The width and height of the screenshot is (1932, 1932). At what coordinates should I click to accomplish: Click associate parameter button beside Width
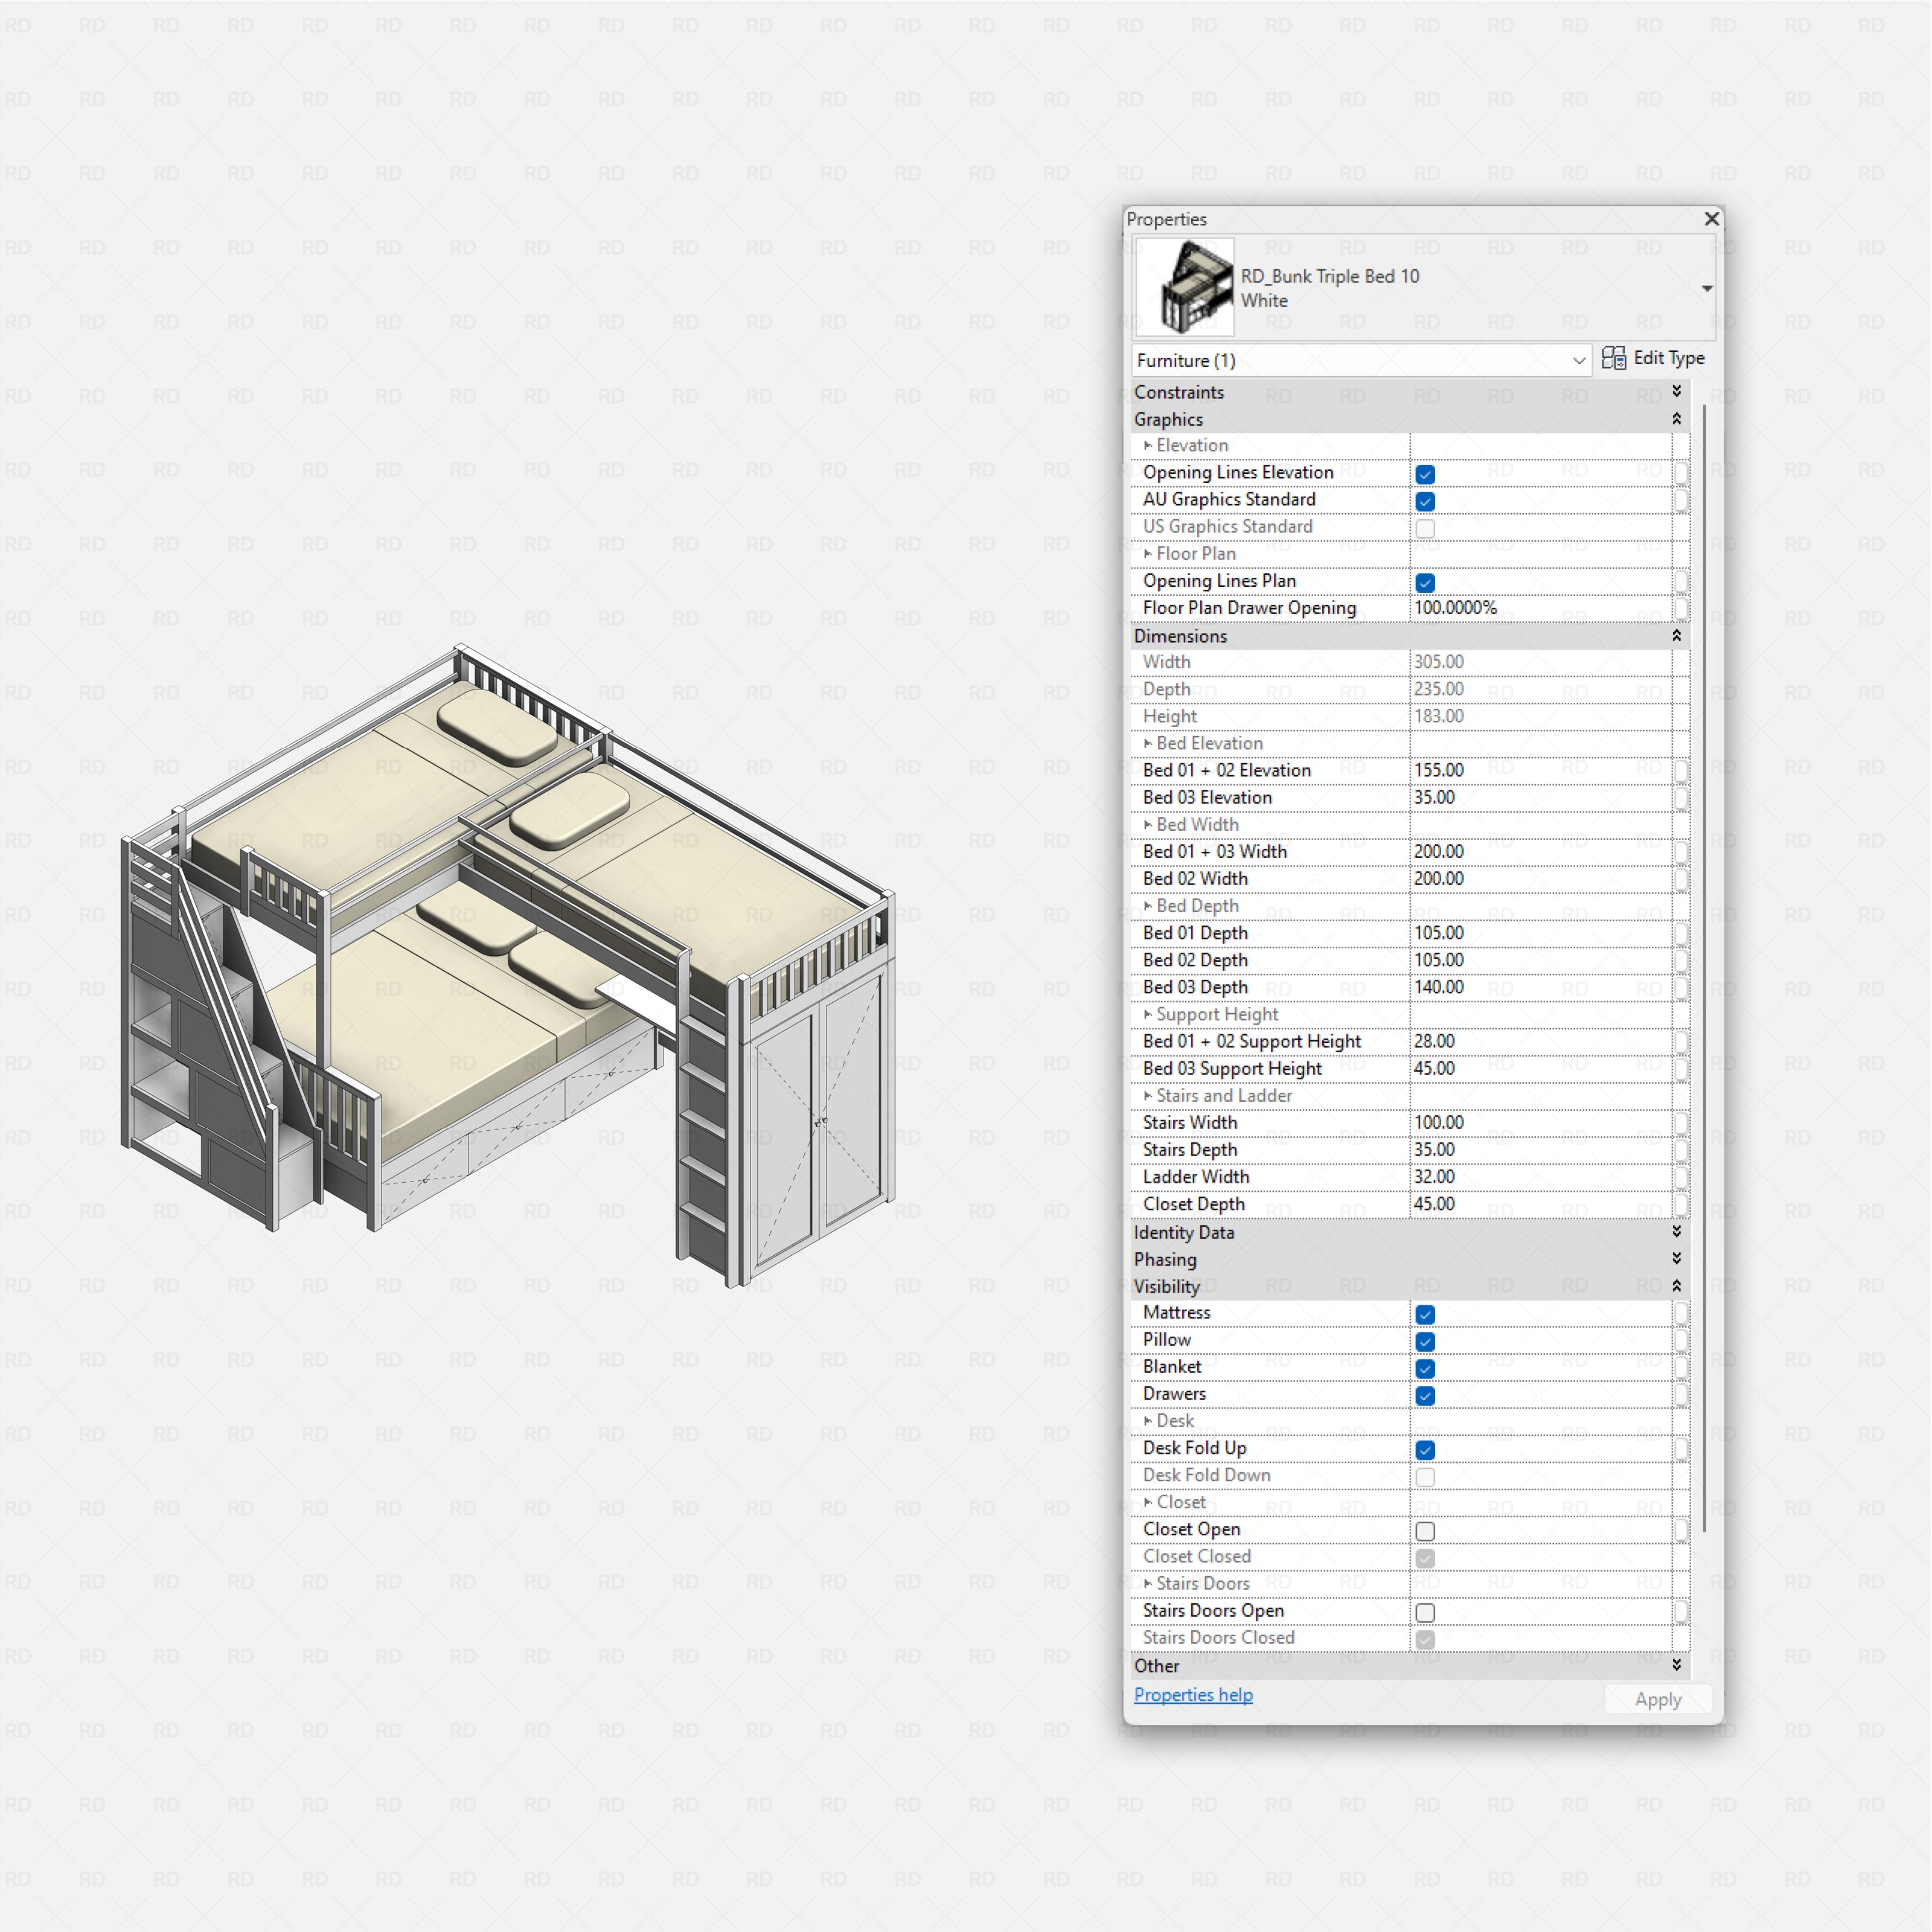tap(1681, 663)
